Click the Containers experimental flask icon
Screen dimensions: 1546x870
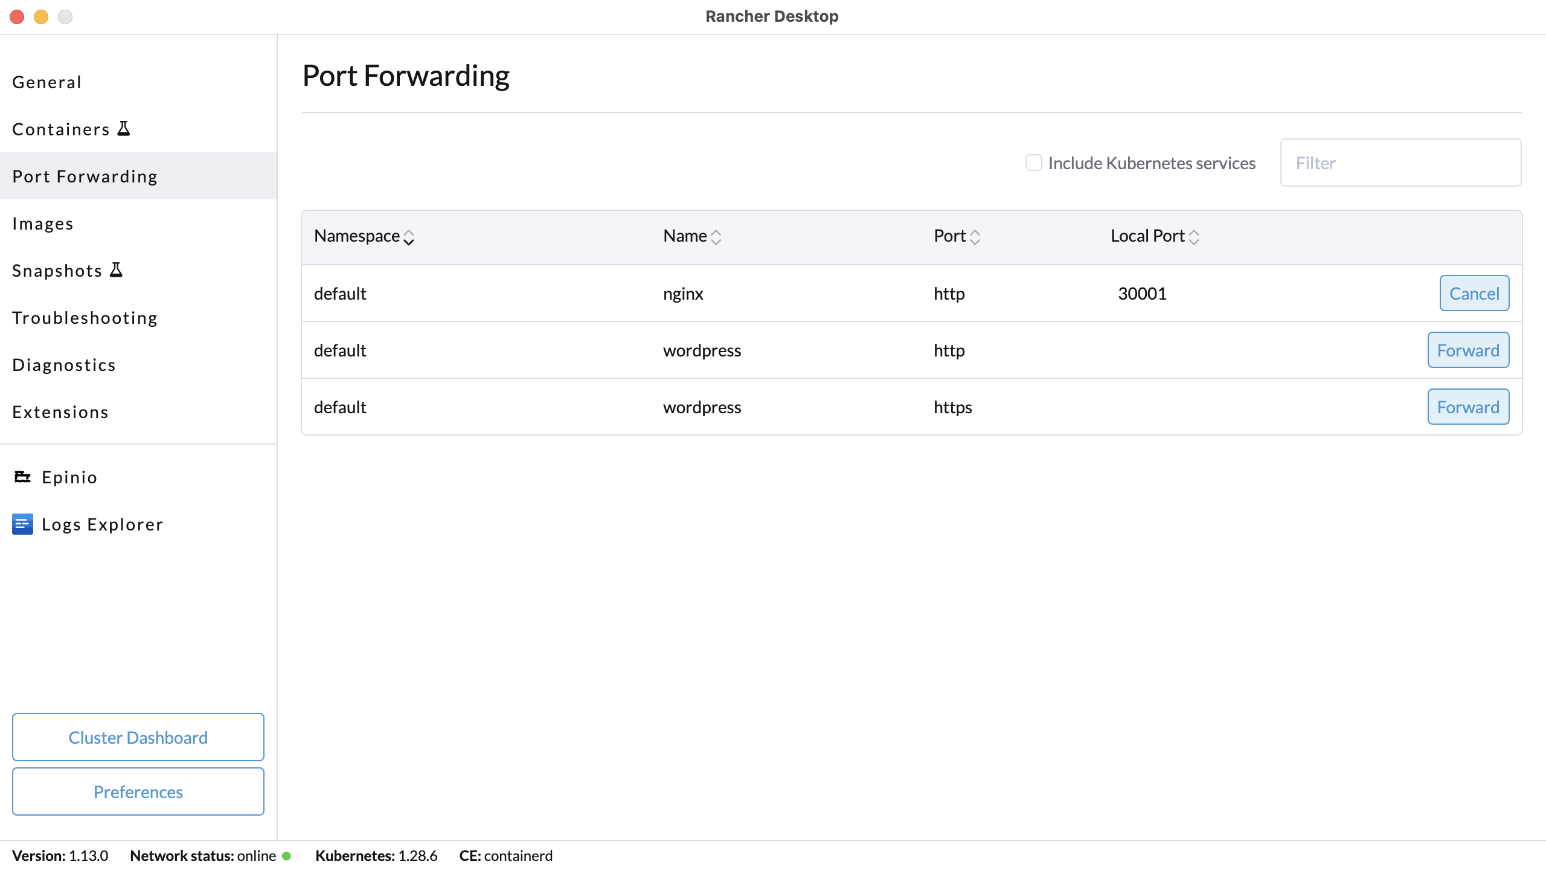124,129
